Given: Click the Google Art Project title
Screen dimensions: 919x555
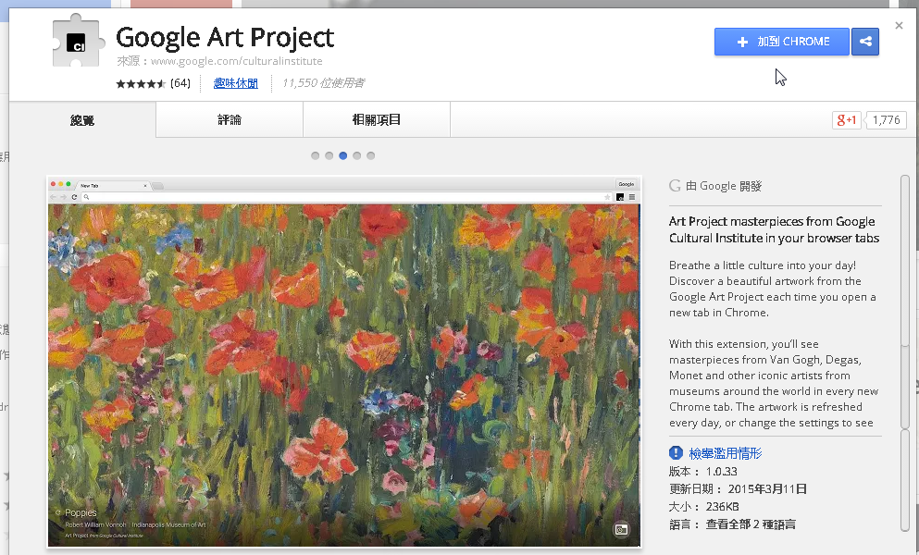Looking at the screenshot, I should [x=225, y=38].
